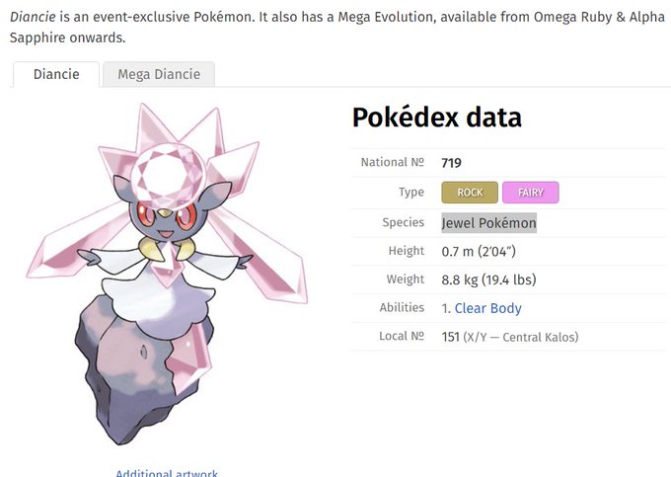Click the FAIRY type badge
This screenshot has height=477, width=671.
[x=531, y=193]
